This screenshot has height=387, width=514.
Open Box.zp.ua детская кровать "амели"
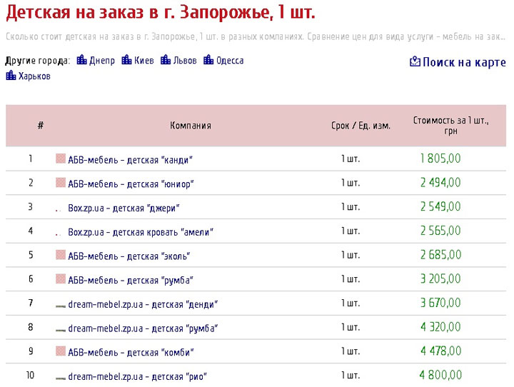click(141, 232)
